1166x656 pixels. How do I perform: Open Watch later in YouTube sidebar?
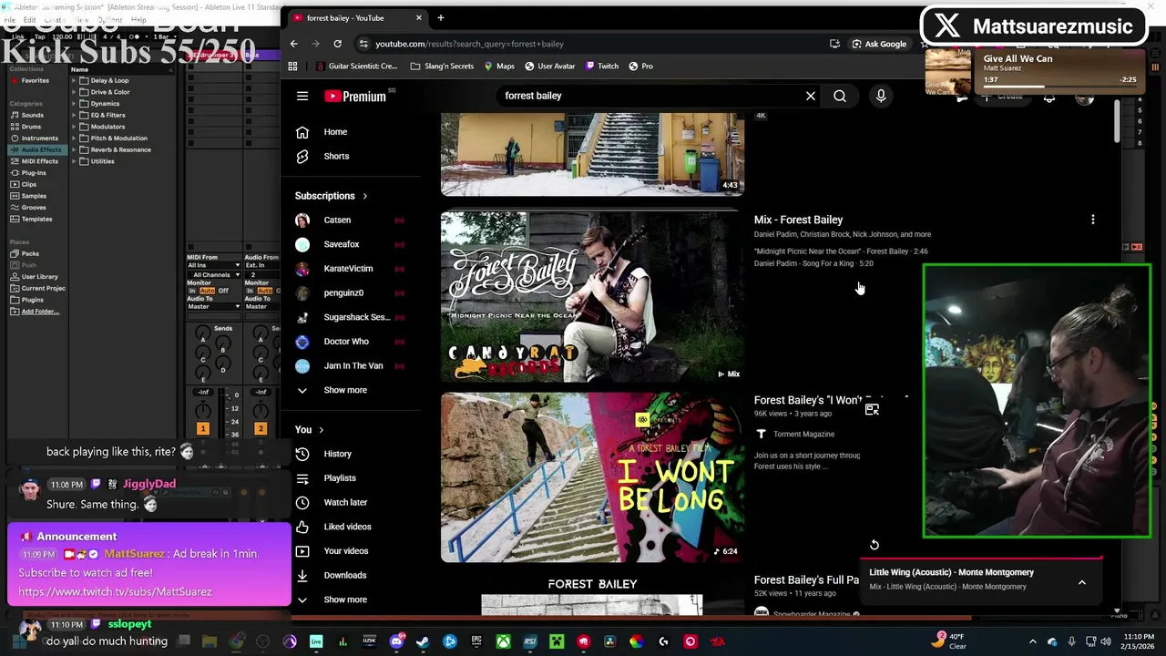[x=345, y=502]
